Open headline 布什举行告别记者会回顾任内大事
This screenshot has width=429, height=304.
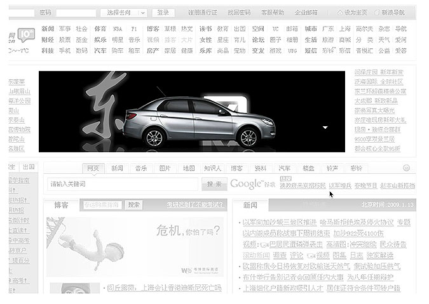(293, 277)
